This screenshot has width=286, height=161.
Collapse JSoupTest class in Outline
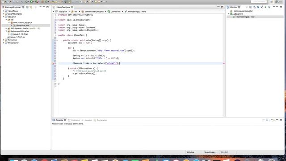tap(228, 14)
